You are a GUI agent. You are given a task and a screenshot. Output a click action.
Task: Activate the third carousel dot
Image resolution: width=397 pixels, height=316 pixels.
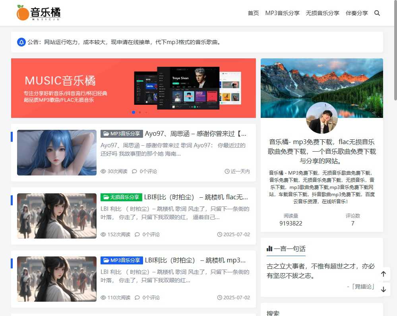(x=146, y=112)
